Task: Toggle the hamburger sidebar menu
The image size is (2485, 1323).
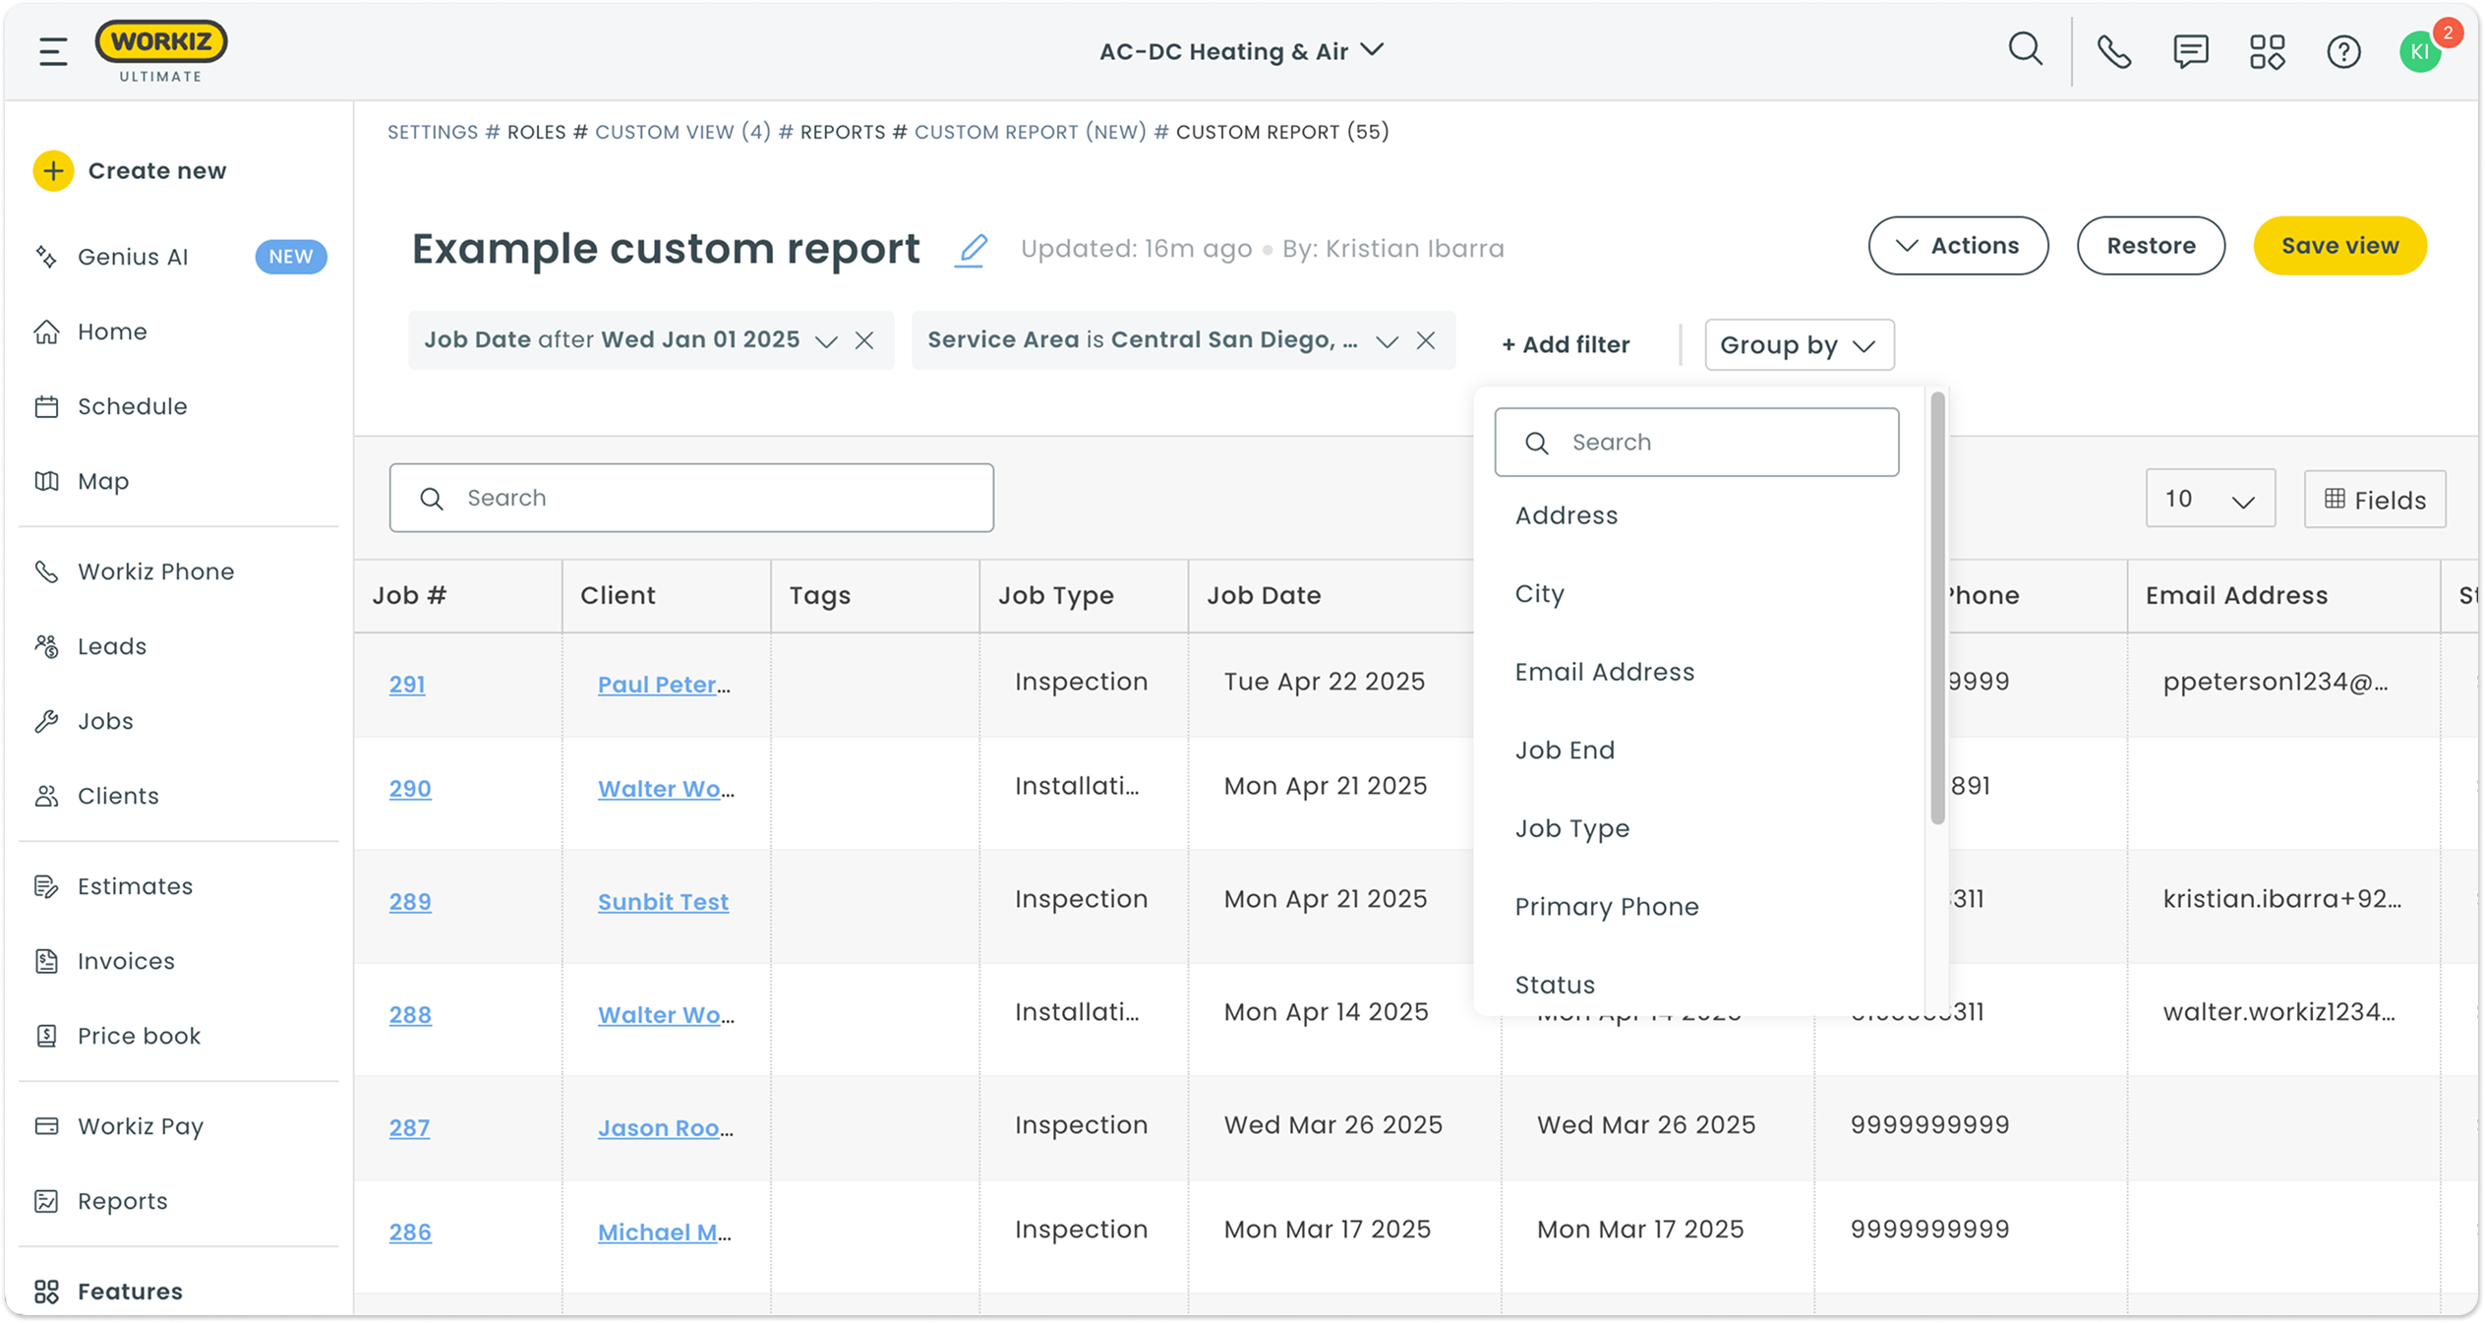Action: (53, 50)
